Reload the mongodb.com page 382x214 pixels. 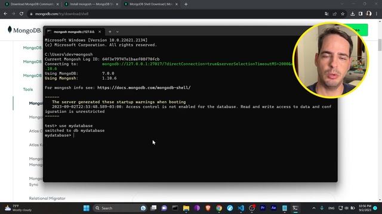click(x=21, y=14)
